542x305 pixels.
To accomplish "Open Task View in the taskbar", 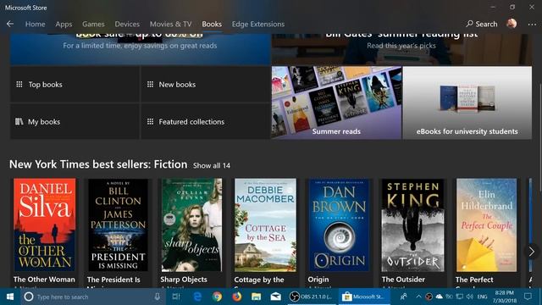I will pyautogui.click(x=176, y=297).
